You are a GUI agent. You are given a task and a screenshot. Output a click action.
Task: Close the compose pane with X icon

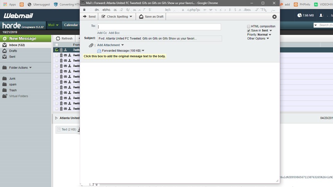click(x=274, y=17)
